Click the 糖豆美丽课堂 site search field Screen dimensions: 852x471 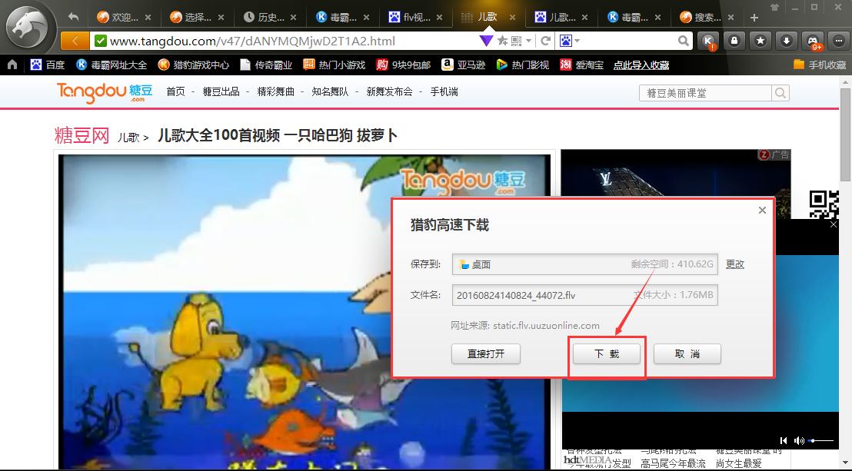[705, 93]
